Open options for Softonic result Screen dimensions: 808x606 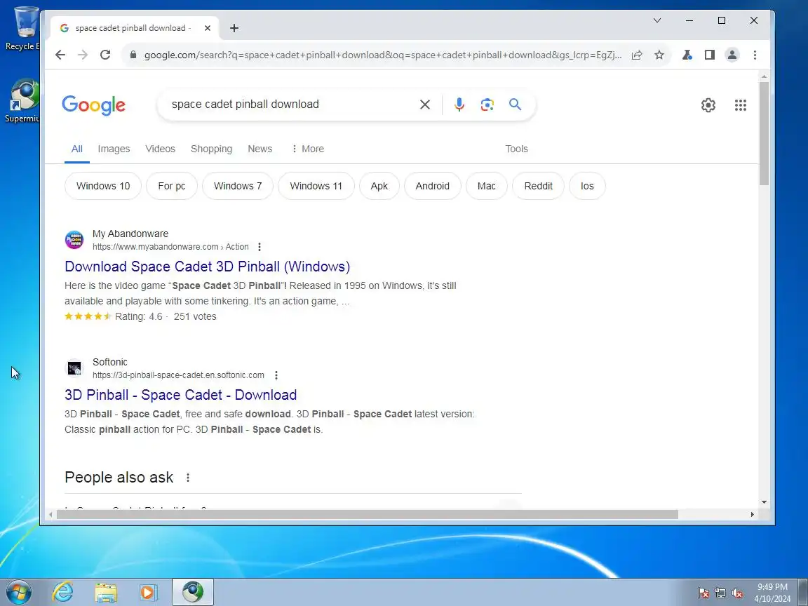pyautogui.click(x=276, y=375)
